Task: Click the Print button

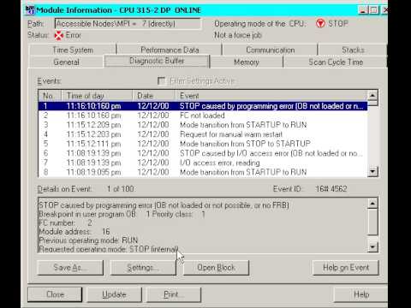Action: coord(174,294)
